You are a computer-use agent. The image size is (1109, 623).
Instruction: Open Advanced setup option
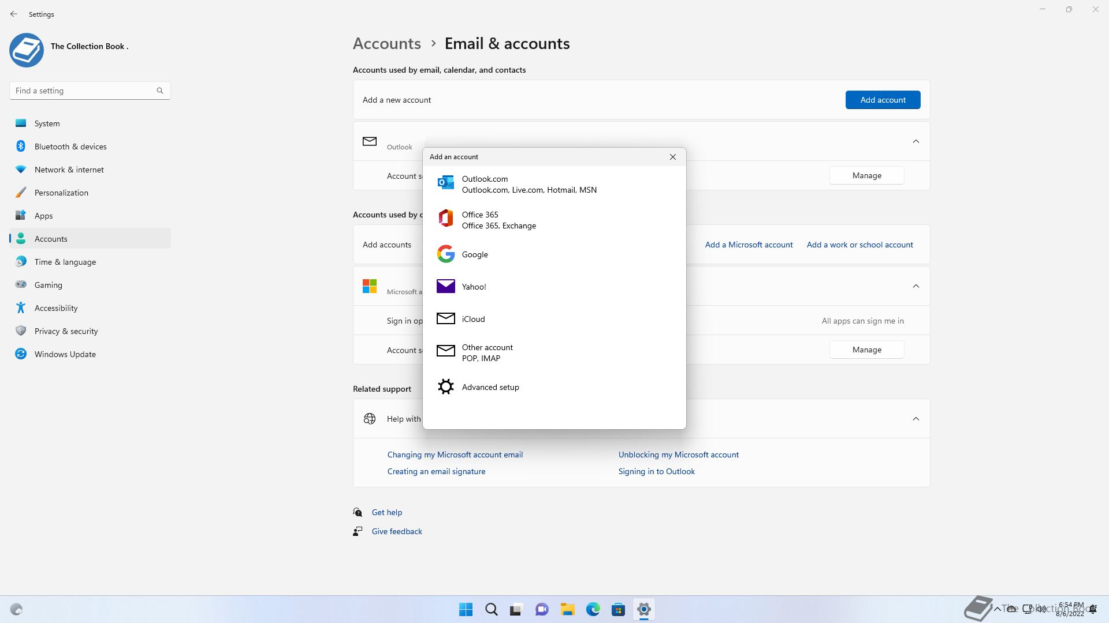(x=554, y=387)
